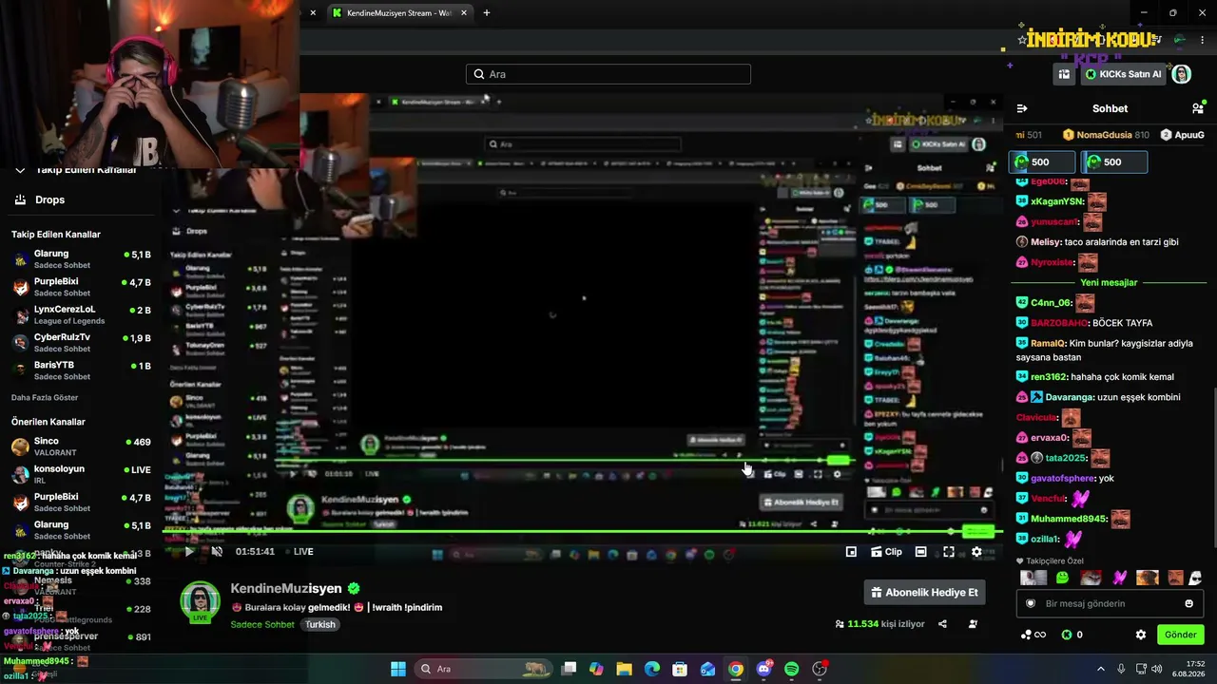
Task: Collapse the Sohbet chat panel
Action: coord(1022,108)
